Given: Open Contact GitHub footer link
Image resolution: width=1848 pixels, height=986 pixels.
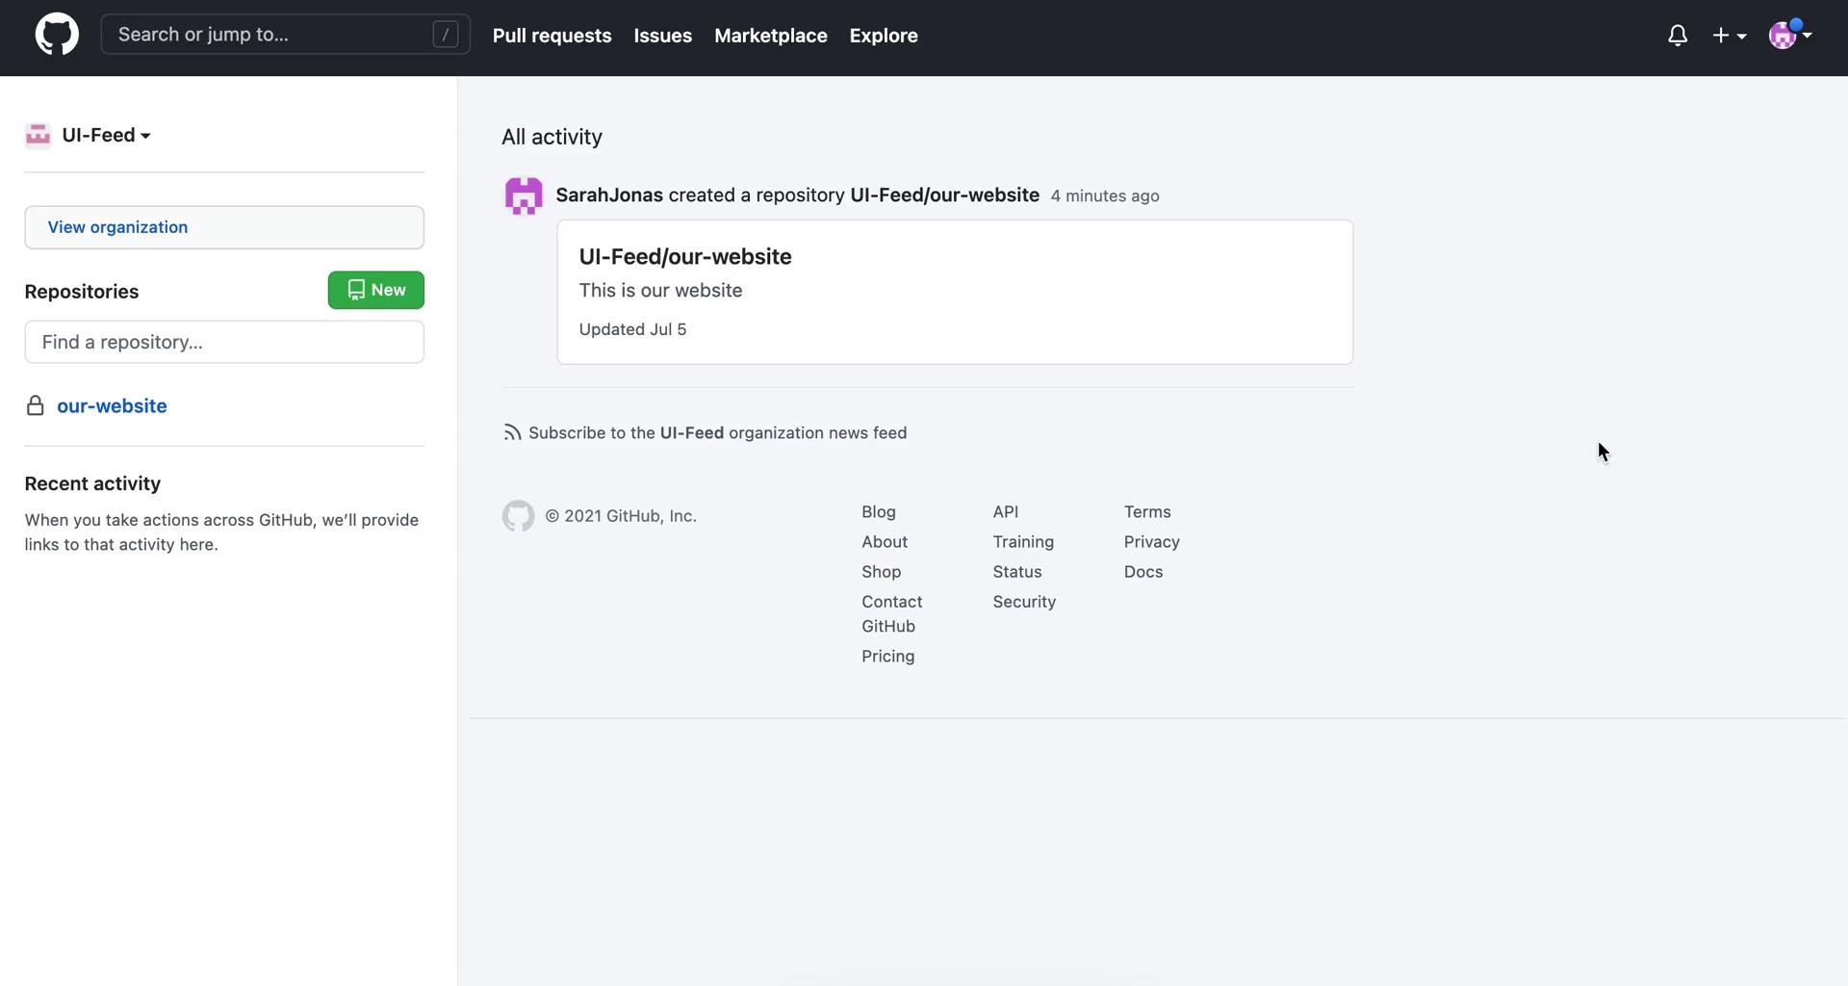Looking at the screenshot, I should point(892,613).
